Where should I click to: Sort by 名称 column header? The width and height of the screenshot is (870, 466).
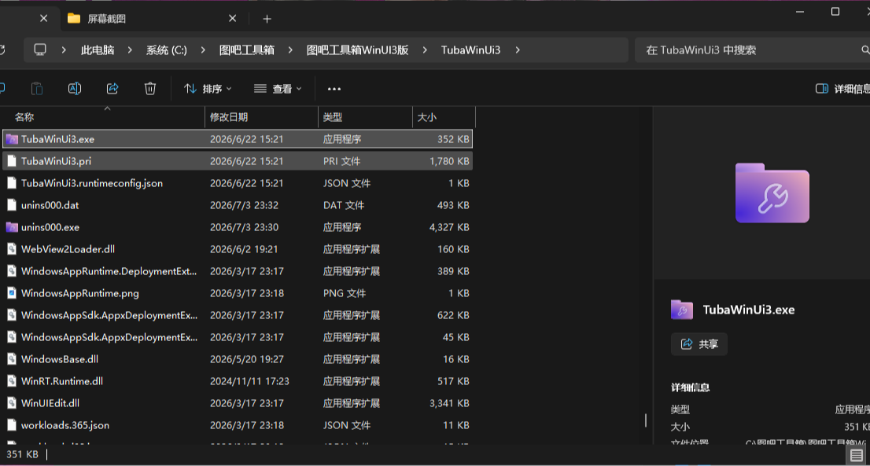pyautogui.click(x=104, y=117)
